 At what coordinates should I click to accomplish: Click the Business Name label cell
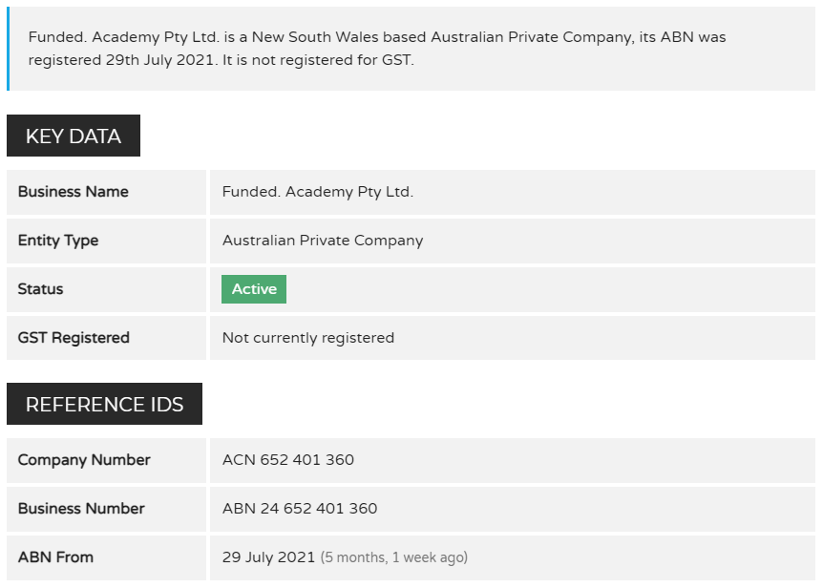point(107,192)
